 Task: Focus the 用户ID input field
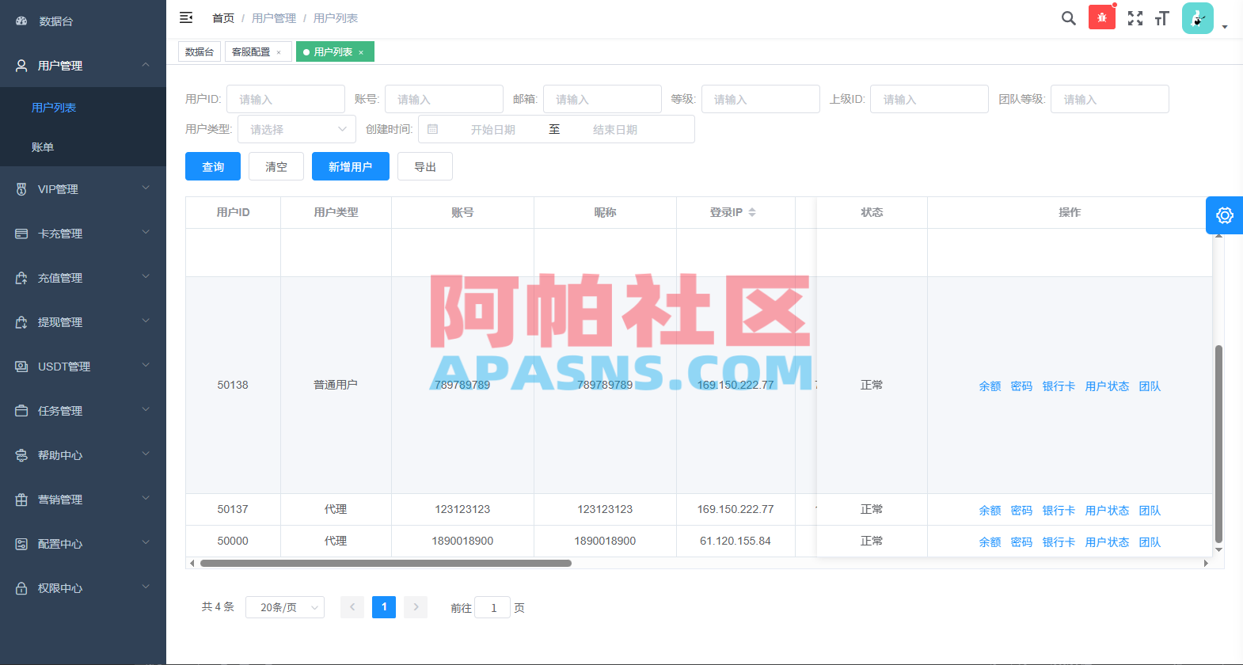(x=286, y=99)
